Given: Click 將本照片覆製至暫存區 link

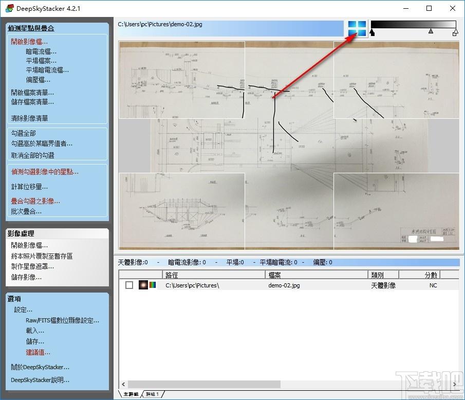Looking at the screenshot, I should coord(42,256).
